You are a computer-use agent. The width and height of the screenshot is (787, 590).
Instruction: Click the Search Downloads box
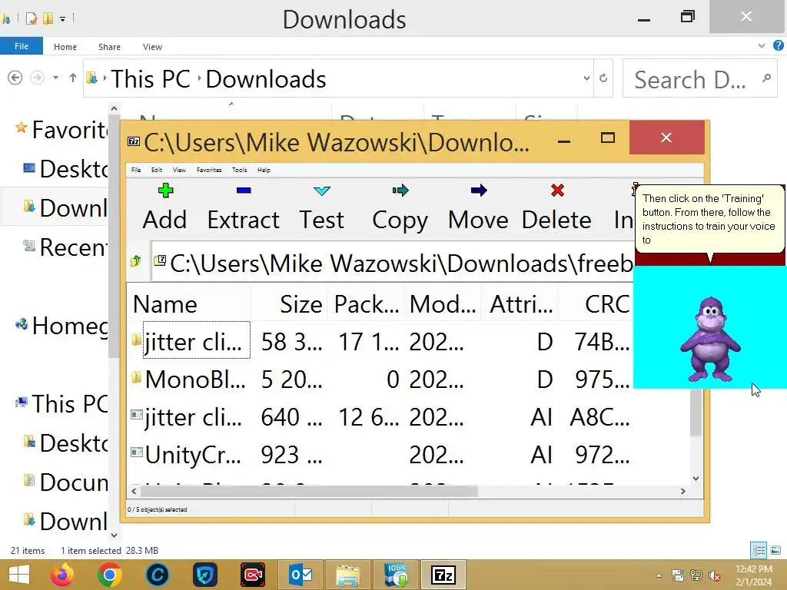tap(699, 78)
